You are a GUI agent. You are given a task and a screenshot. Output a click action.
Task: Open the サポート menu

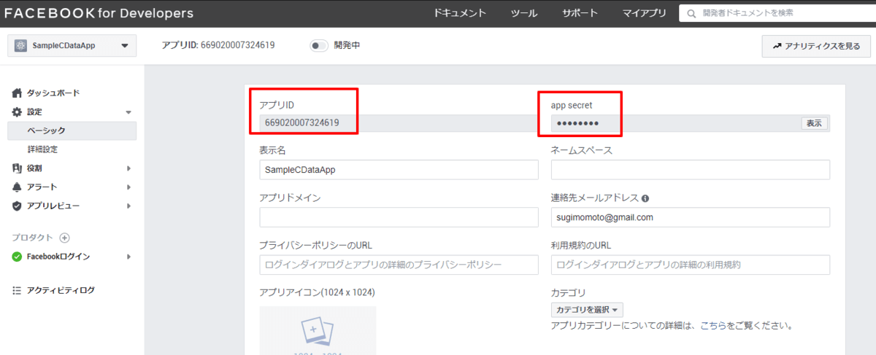coord(580,13)
